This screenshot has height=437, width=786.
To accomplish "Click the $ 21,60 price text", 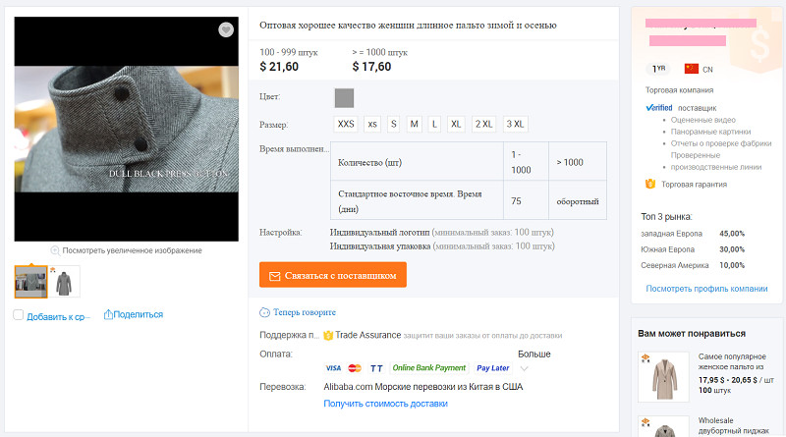I will tap(279, 67).
